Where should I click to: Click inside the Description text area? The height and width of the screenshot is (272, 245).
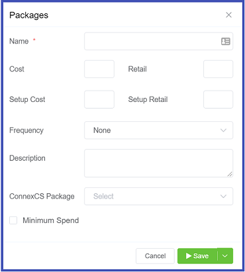pyautogui.click(x=158, y=163)
